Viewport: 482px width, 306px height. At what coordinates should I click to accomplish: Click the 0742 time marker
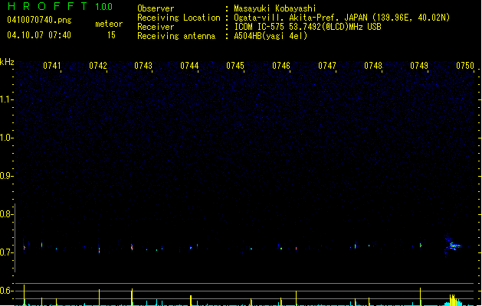click(98, 66)
